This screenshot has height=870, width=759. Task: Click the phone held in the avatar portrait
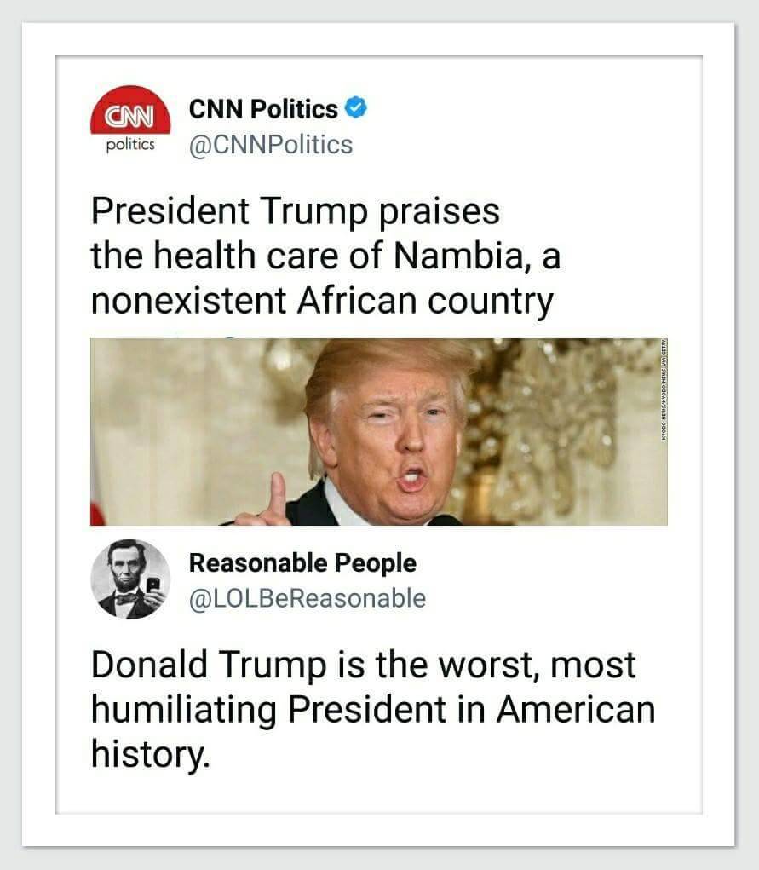click(x=153, y=585)
